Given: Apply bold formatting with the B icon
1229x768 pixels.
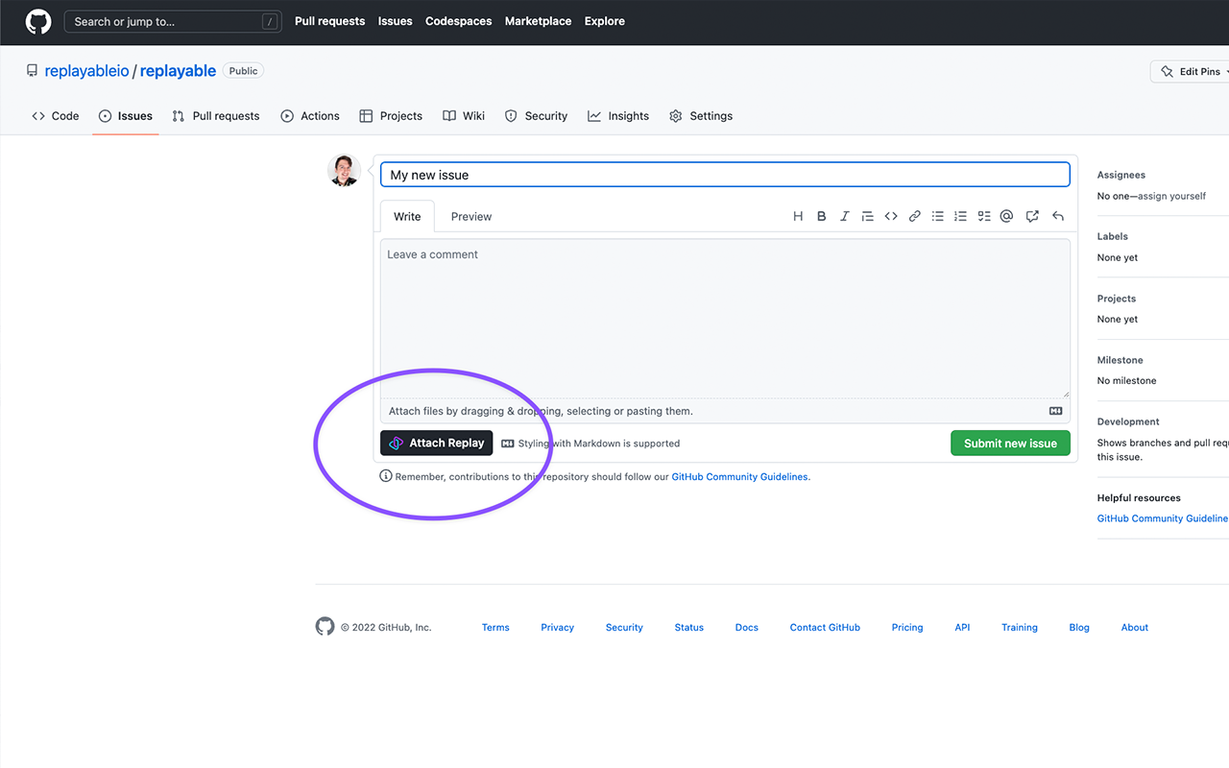Looking at the screenshot, I should pos(822,216).
